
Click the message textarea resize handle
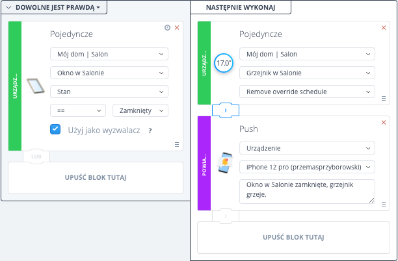point(371,201)
